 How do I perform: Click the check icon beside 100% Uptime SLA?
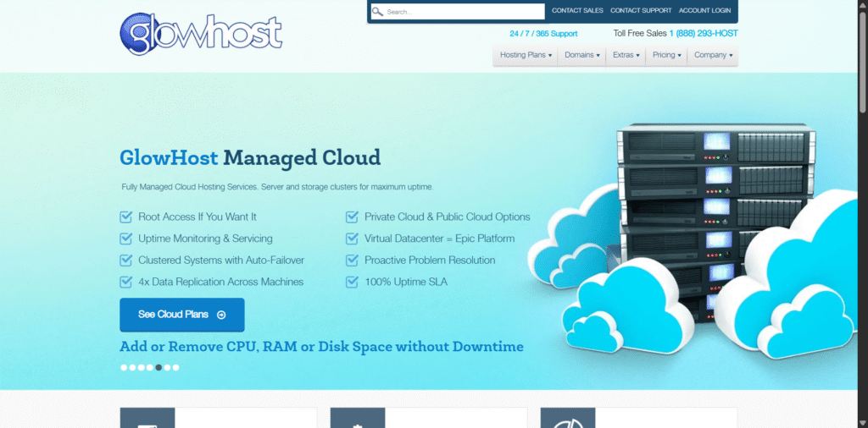click(x=352, y=282)
